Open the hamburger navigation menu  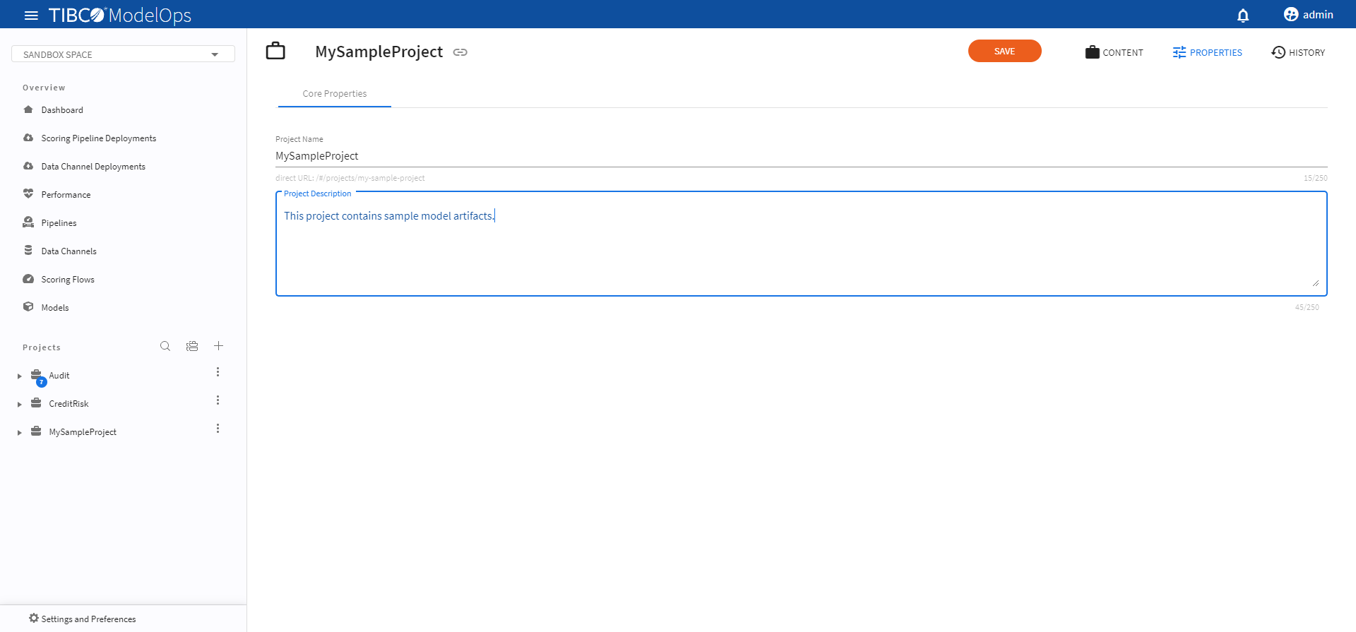31,15
